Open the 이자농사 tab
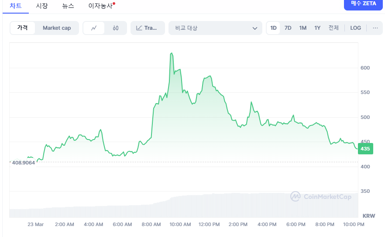This screenshot has width=385, height=237. coord(100,6)
